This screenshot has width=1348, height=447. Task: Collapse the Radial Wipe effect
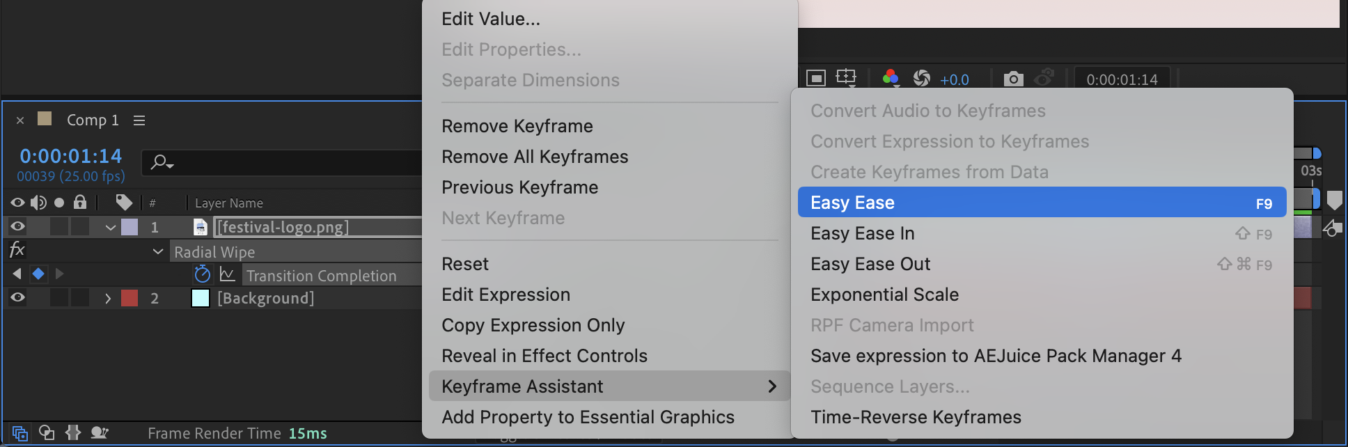coord(158,251)
